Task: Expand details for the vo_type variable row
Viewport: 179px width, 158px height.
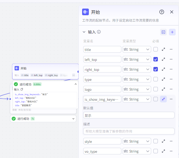Action: tap(163, 151)
